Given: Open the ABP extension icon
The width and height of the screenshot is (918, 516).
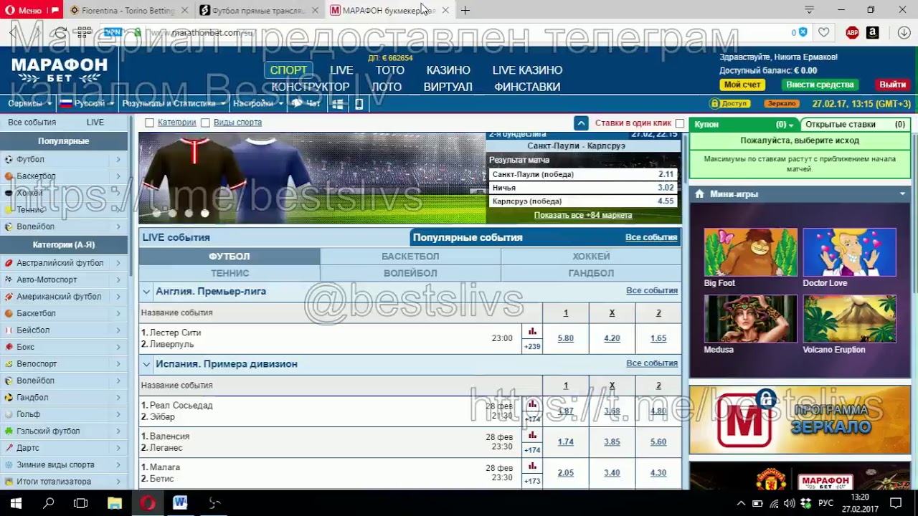Looking at the screenshot, I should click(x=852, y=32).
